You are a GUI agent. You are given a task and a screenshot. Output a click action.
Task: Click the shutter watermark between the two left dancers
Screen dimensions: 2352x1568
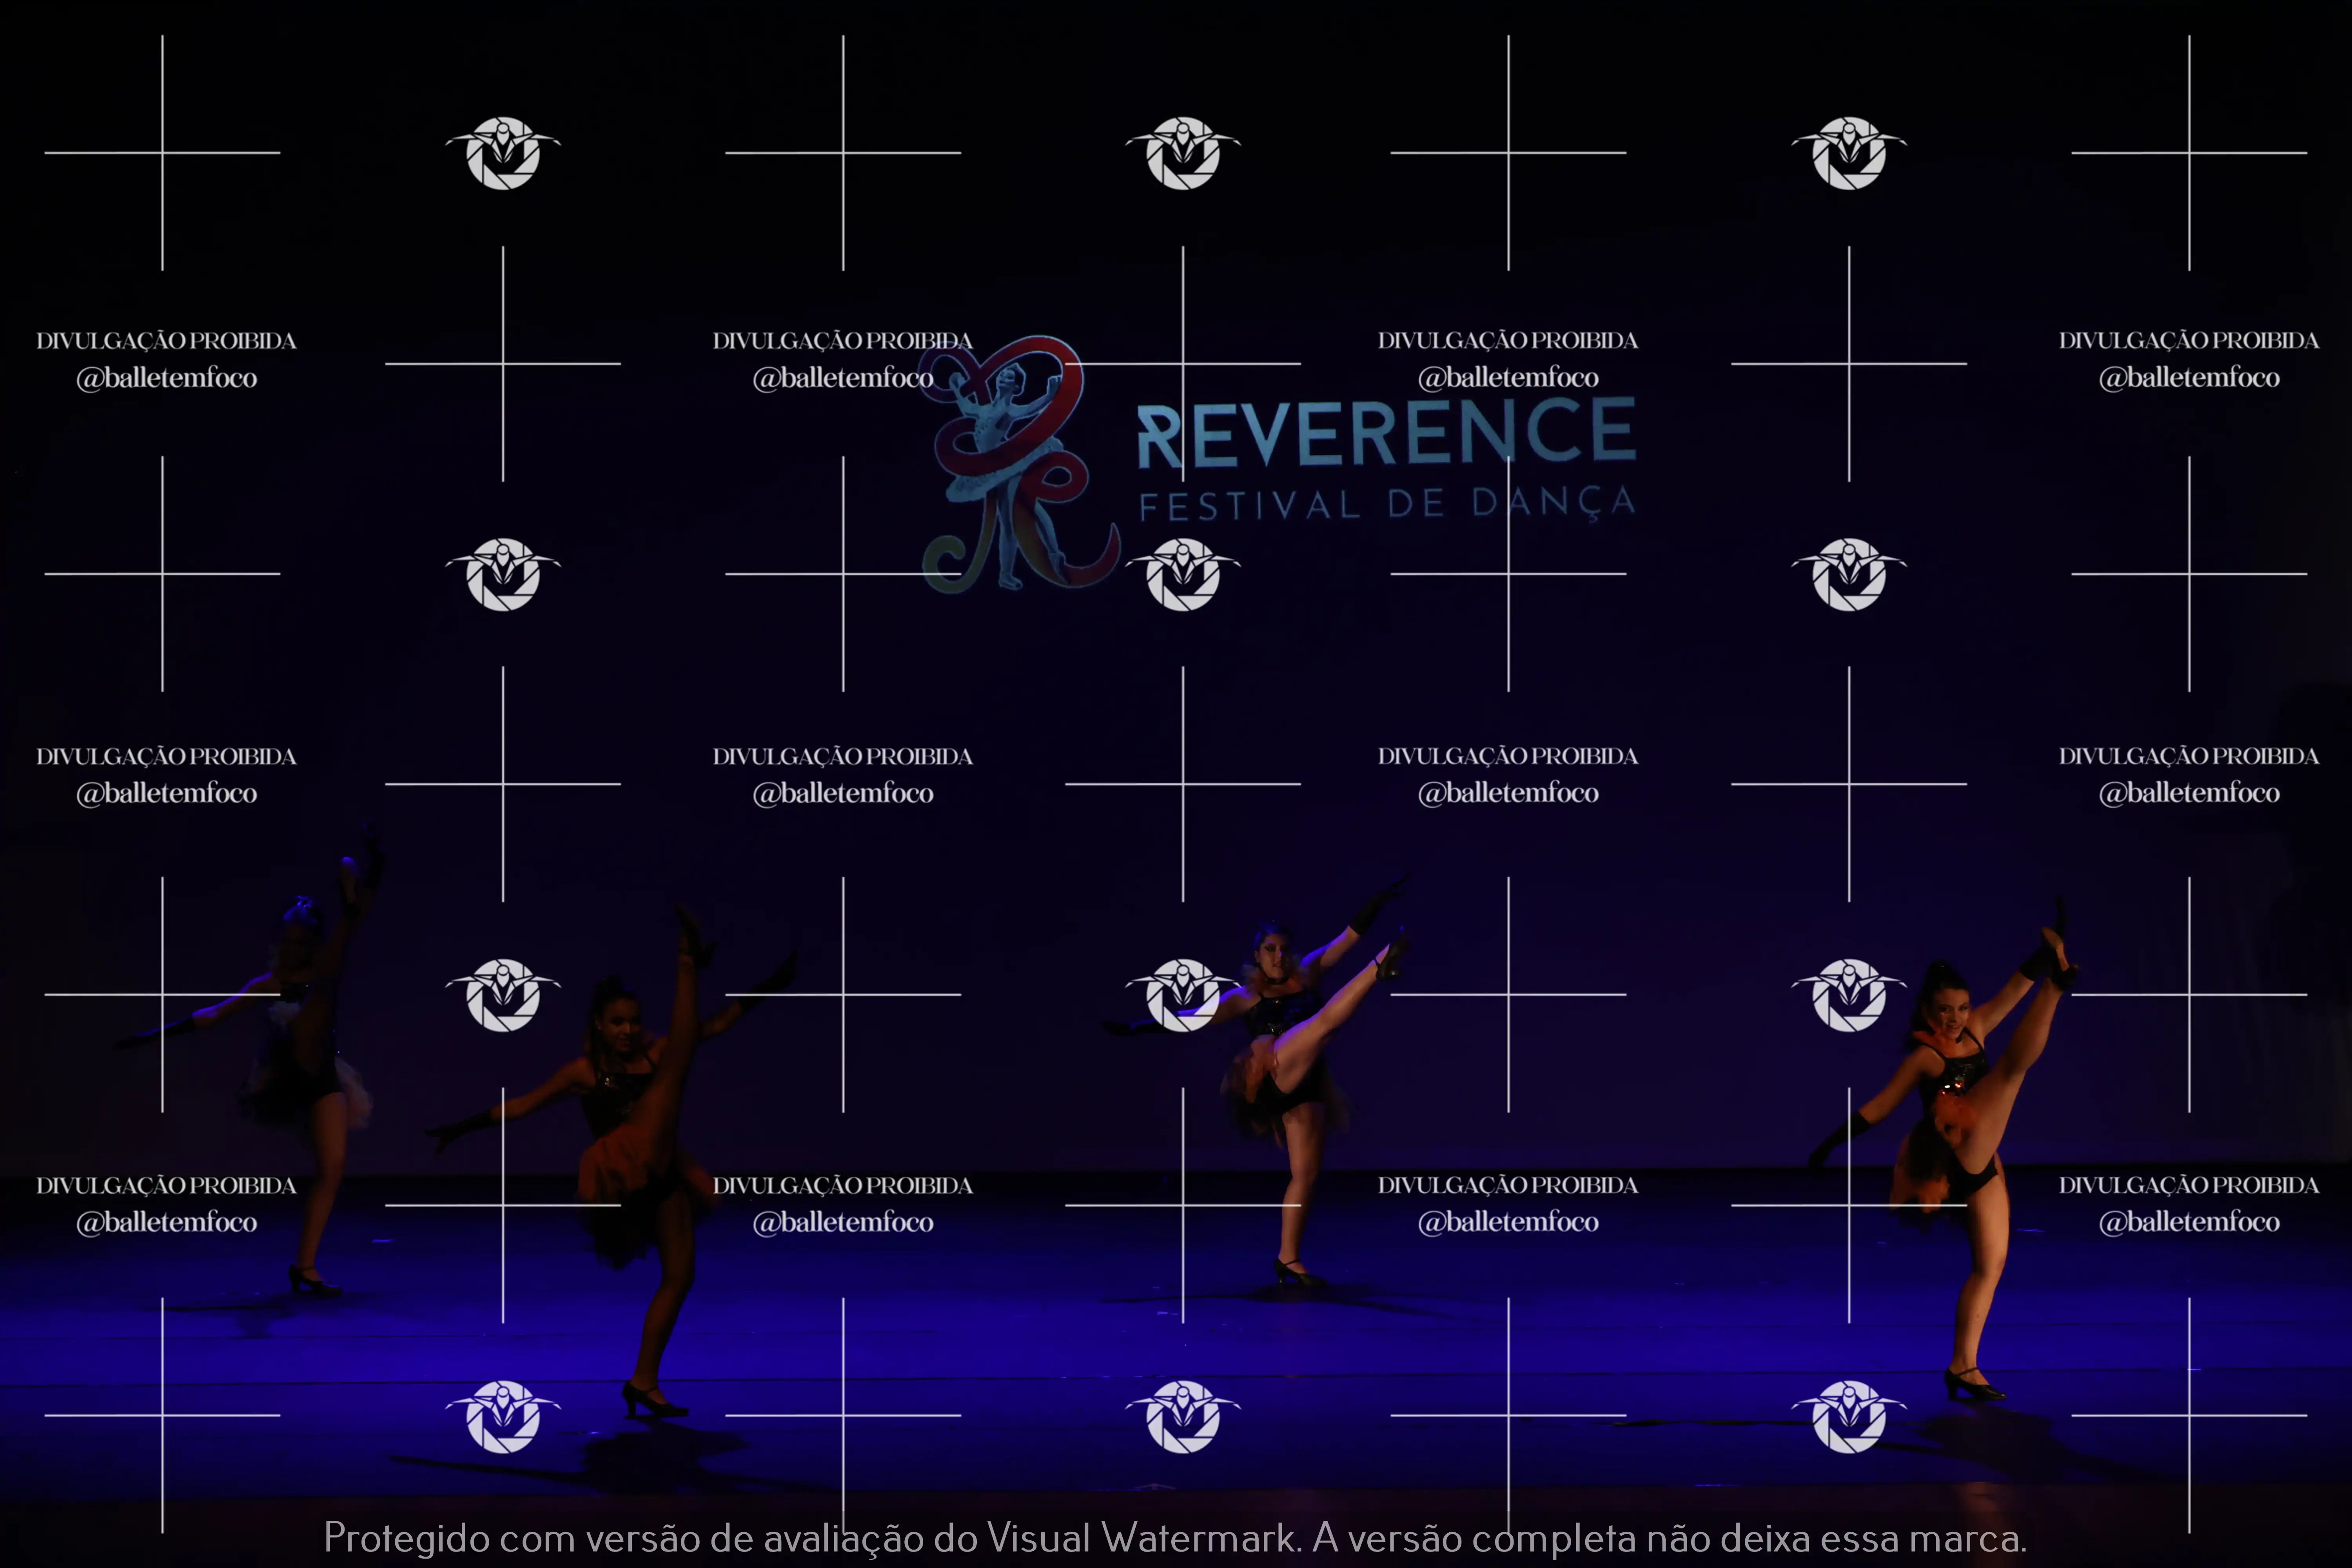tap(503, 995)
